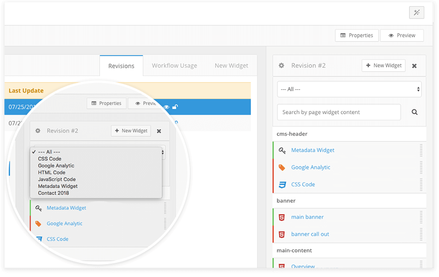Toggle the unlock padlock in highlighted revision row

coord(175,107)
